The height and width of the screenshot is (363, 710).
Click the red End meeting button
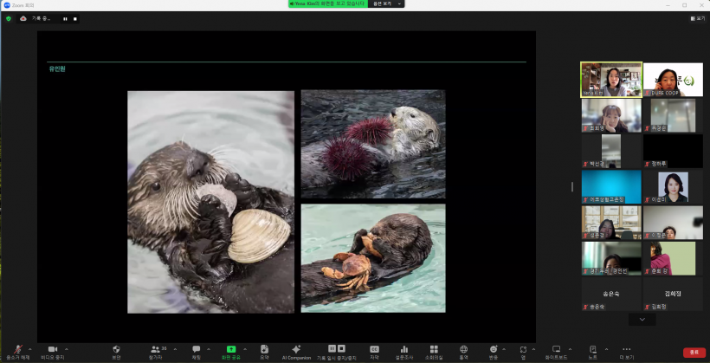[693, 352]
